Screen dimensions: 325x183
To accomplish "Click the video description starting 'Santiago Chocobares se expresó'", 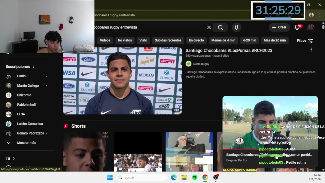I will coord(250,74).
